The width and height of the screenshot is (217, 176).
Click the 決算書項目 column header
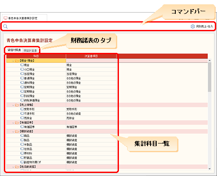(91, 56)
